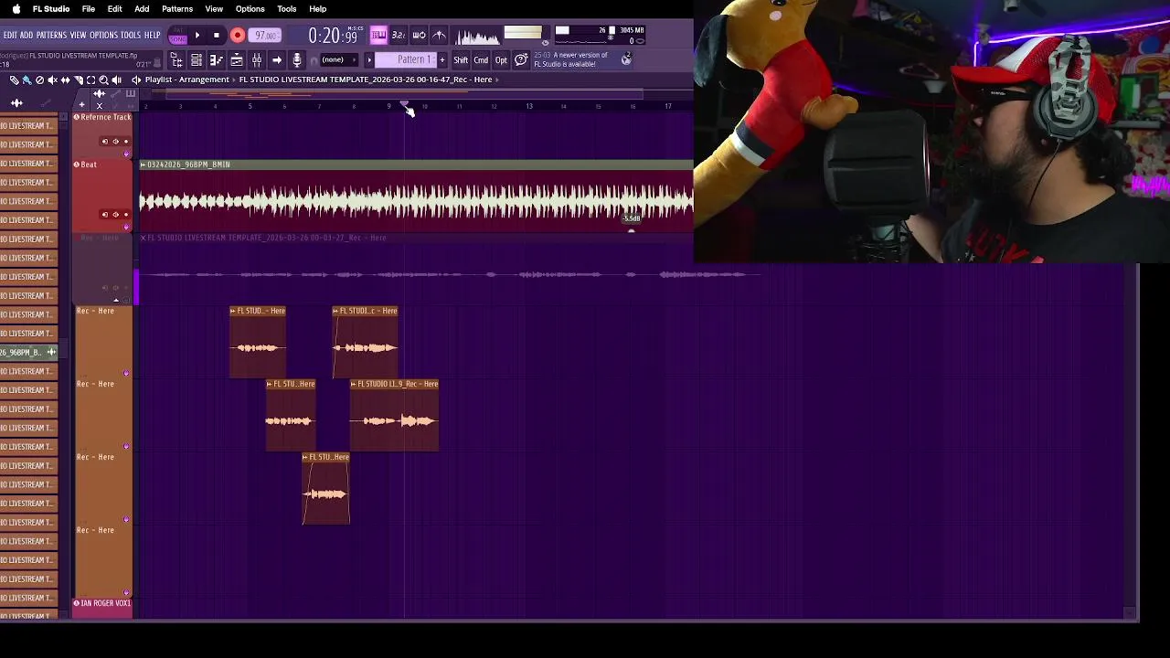Click the Cmd key button
This screenshot has height=658, width=1170.
pyautogui.click(x=481, y=60)
